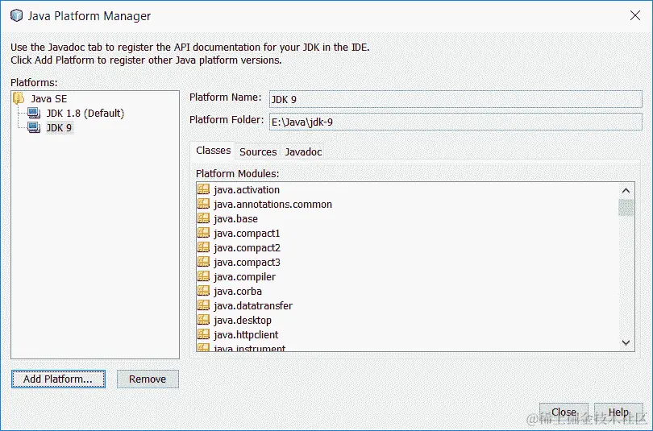Select java.annotations.common module text
Screen dimensions: 653x431
click(272, 205)
